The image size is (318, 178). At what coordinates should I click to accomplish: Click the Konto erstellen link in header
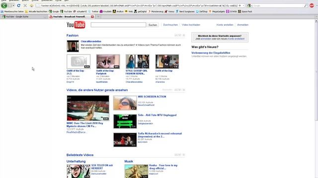pyautogui.click(x=225, y=25)
